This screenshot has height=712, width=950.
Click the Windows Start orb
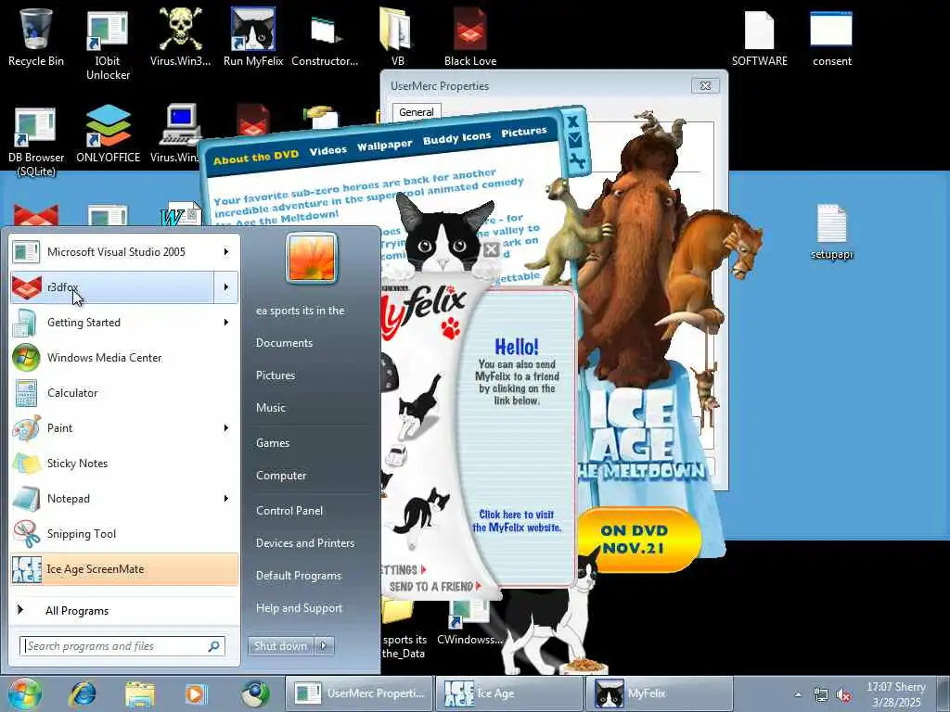24,693
